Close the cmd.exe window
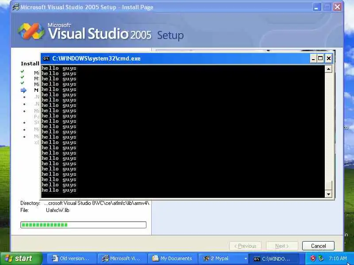Viewport: 354px width, 265px height. click(329, 59)
